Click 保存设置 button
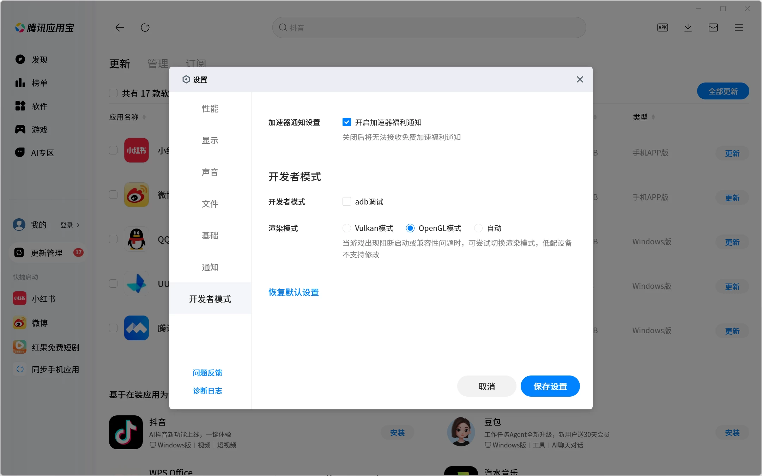This screenshot has height=476, width=762. 550,386
